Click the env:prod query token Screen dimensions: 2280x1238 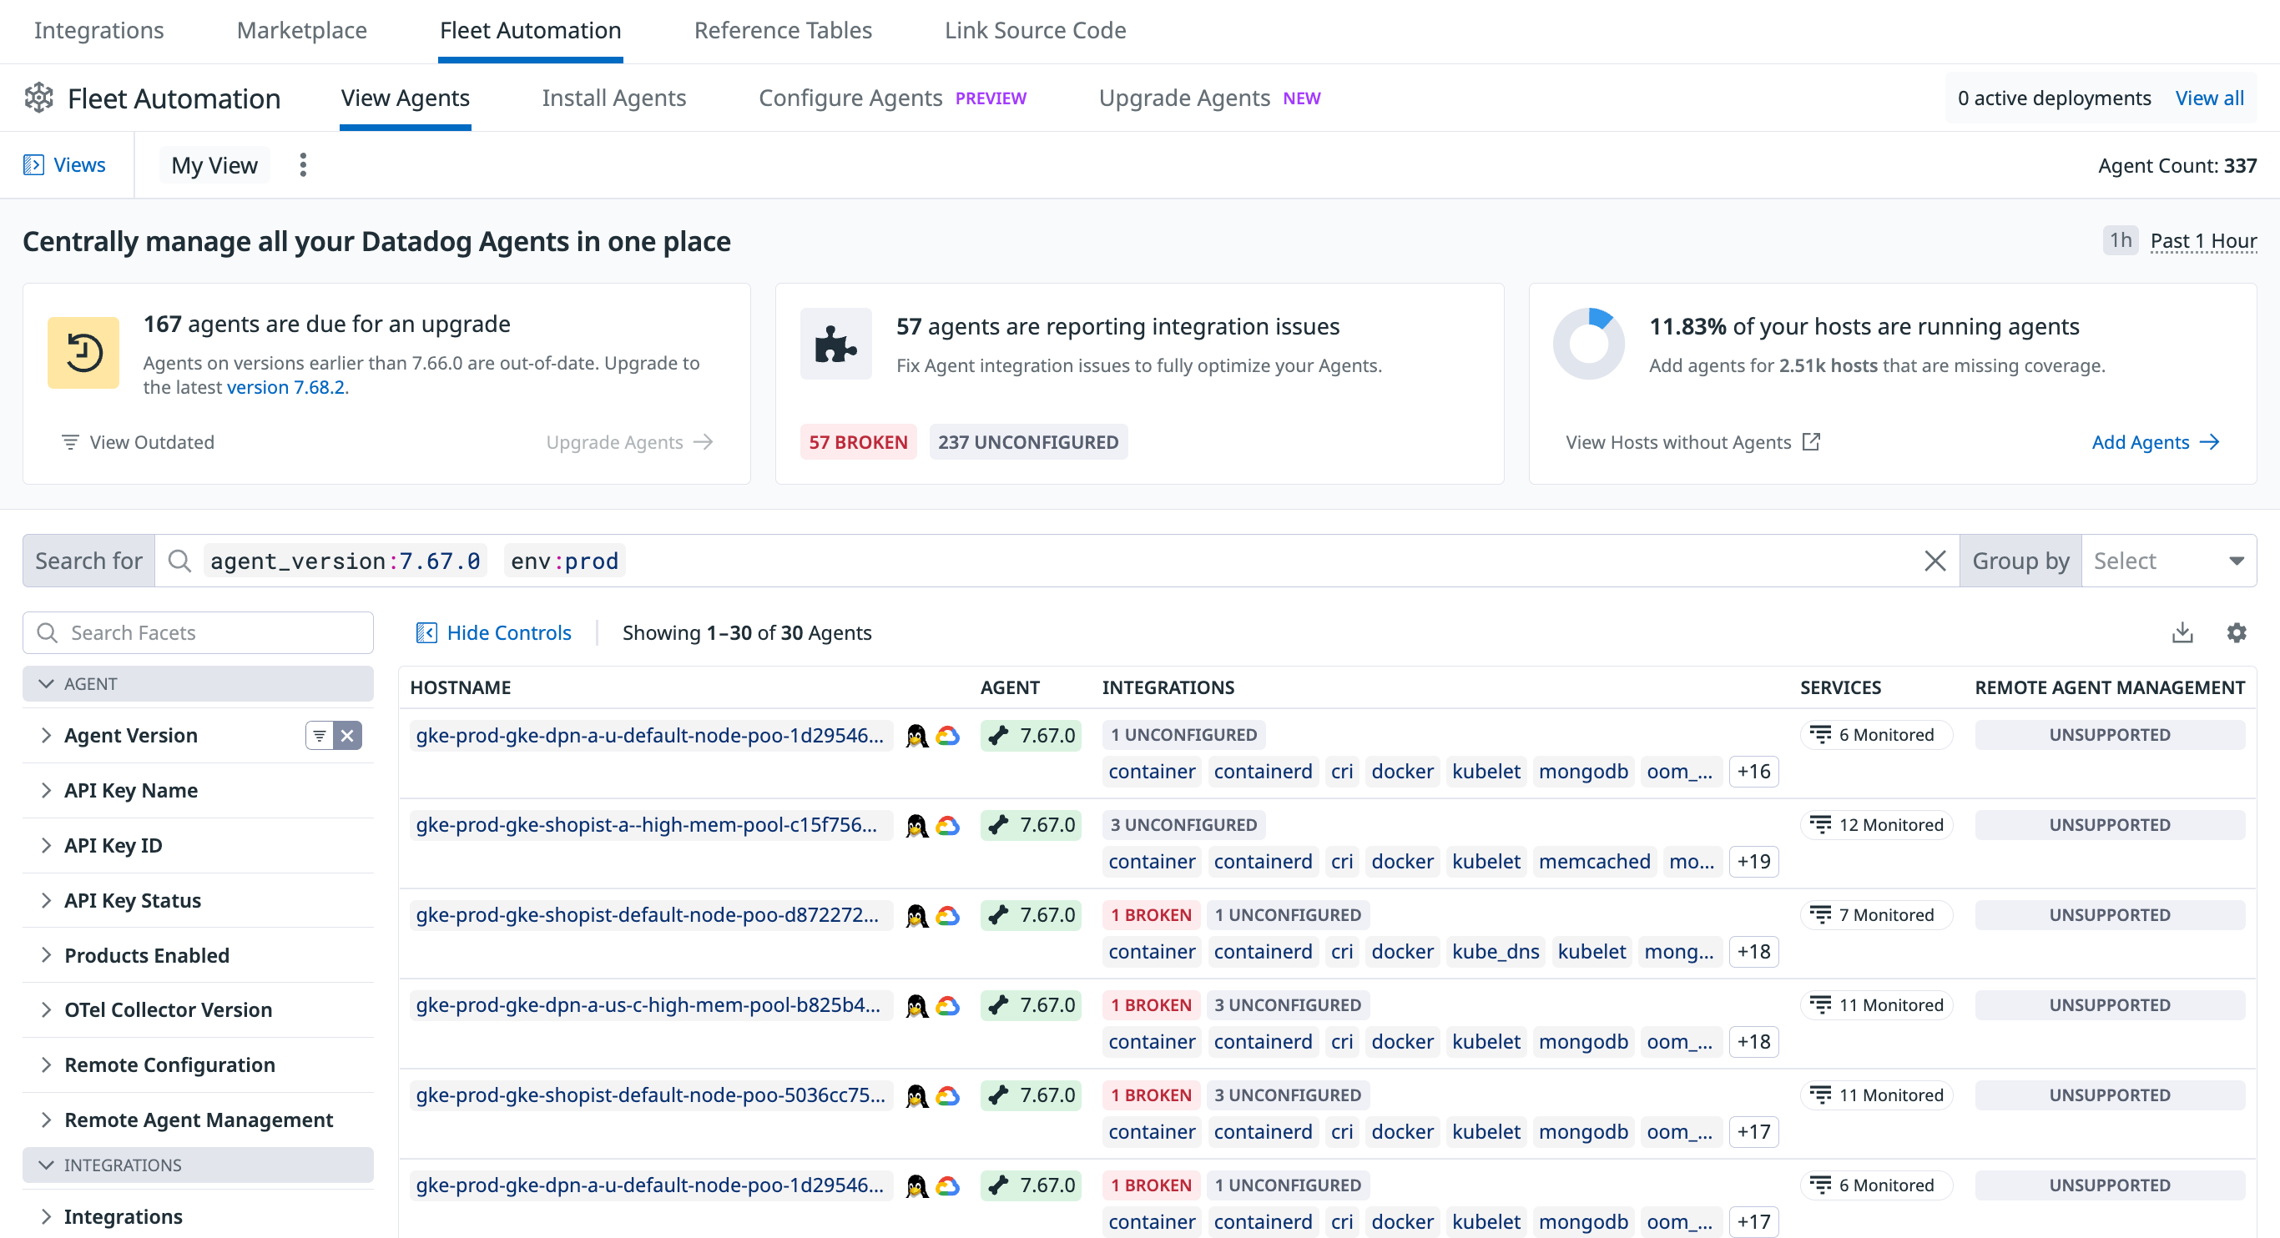[565, 561]
